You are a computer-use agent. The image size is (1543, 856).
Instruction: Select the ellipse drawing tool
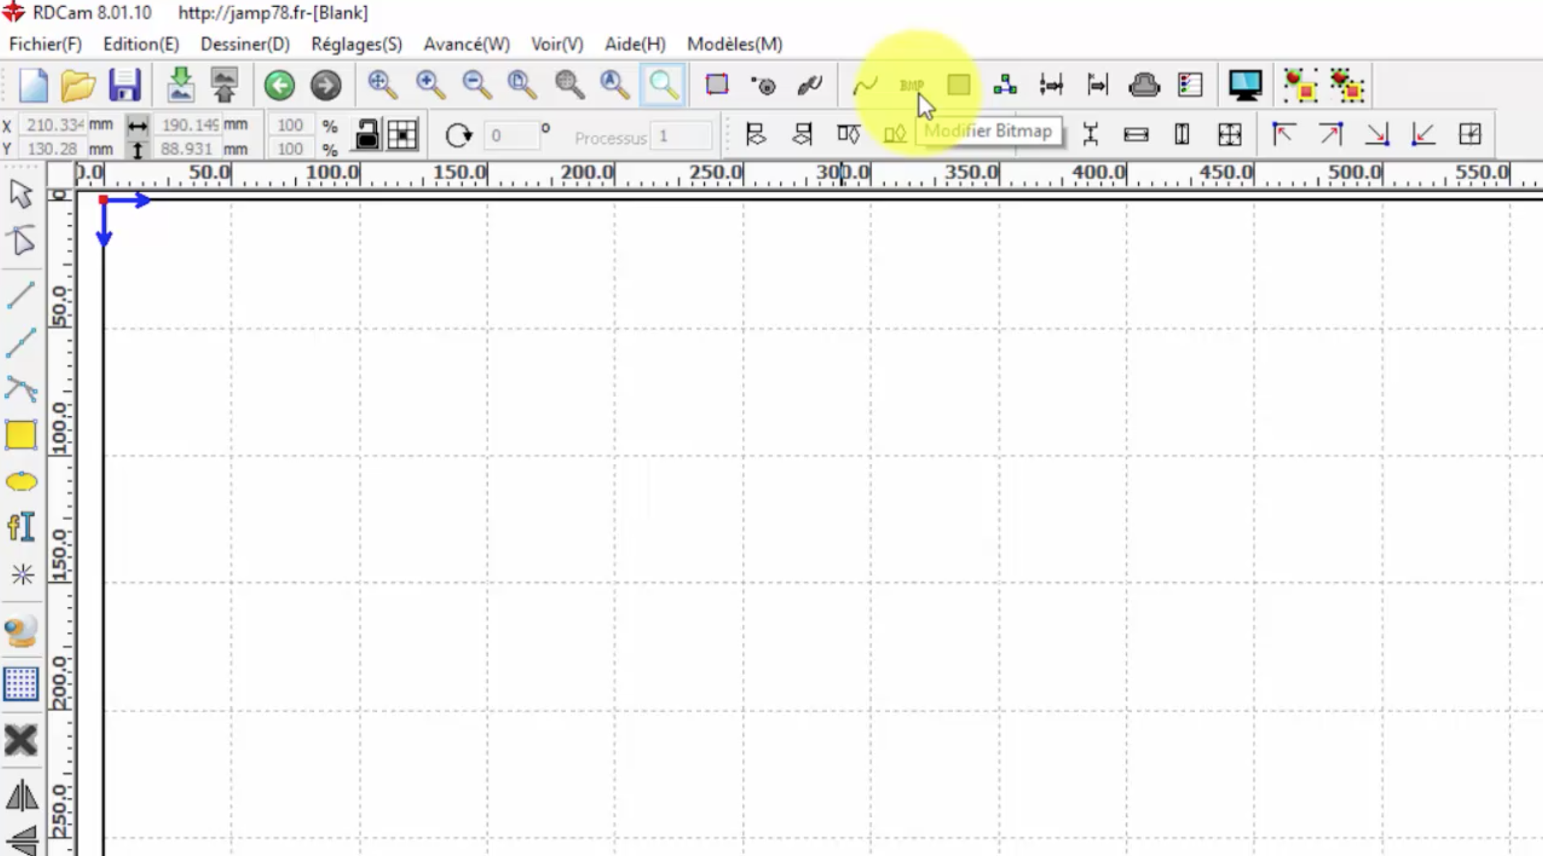pyautogui.click(x=21, y=481)
